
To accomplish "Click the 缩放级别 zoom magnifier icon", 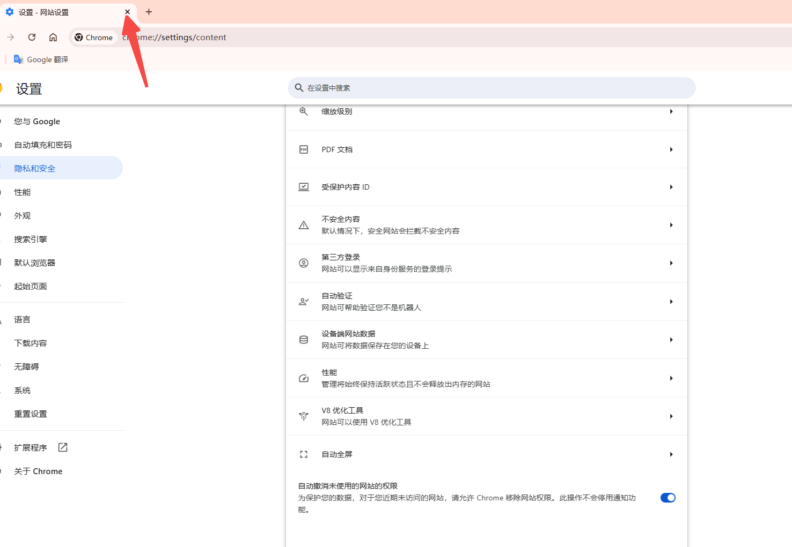I will pos(304,111).
